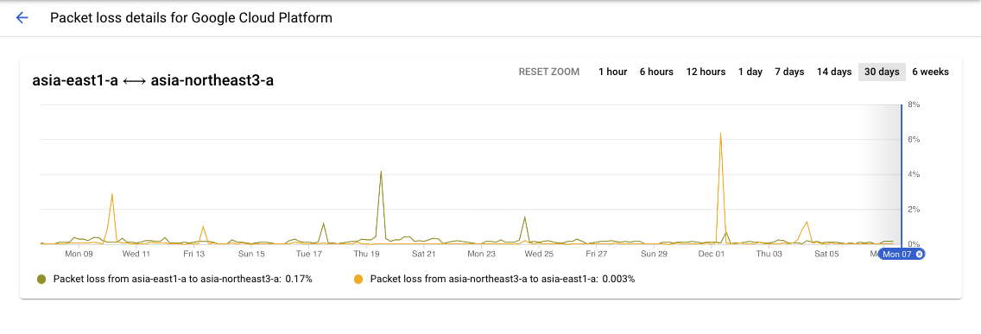Dismiss the Mon 07 marker close icon
The height and width of the screenshot is (334, 981).
919,254
